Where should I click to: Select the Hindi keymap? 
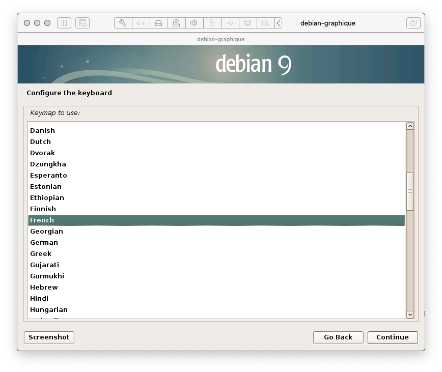tap(216, 299)
